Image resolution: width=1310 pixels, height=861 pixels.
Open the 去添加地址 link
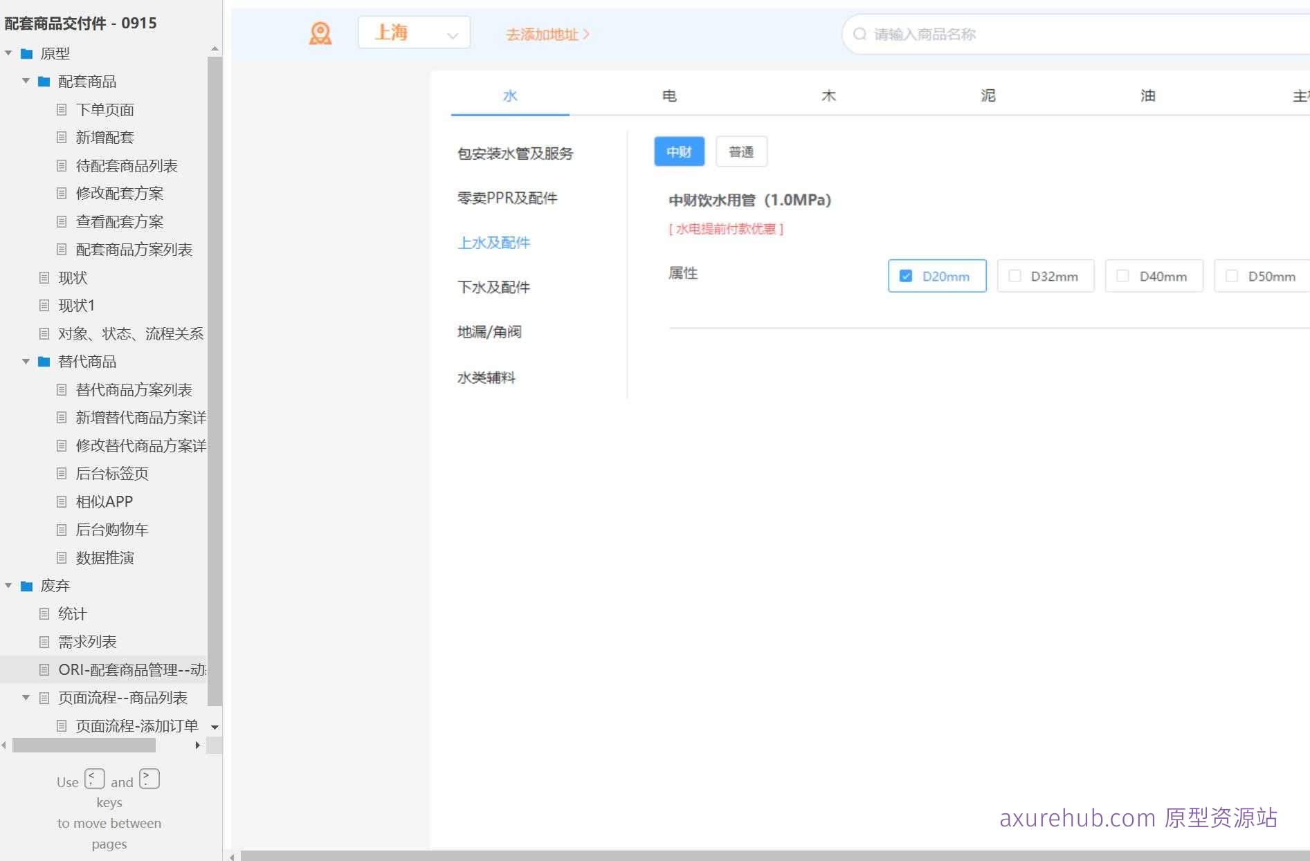pyautogui.click(x=546, y=34)
